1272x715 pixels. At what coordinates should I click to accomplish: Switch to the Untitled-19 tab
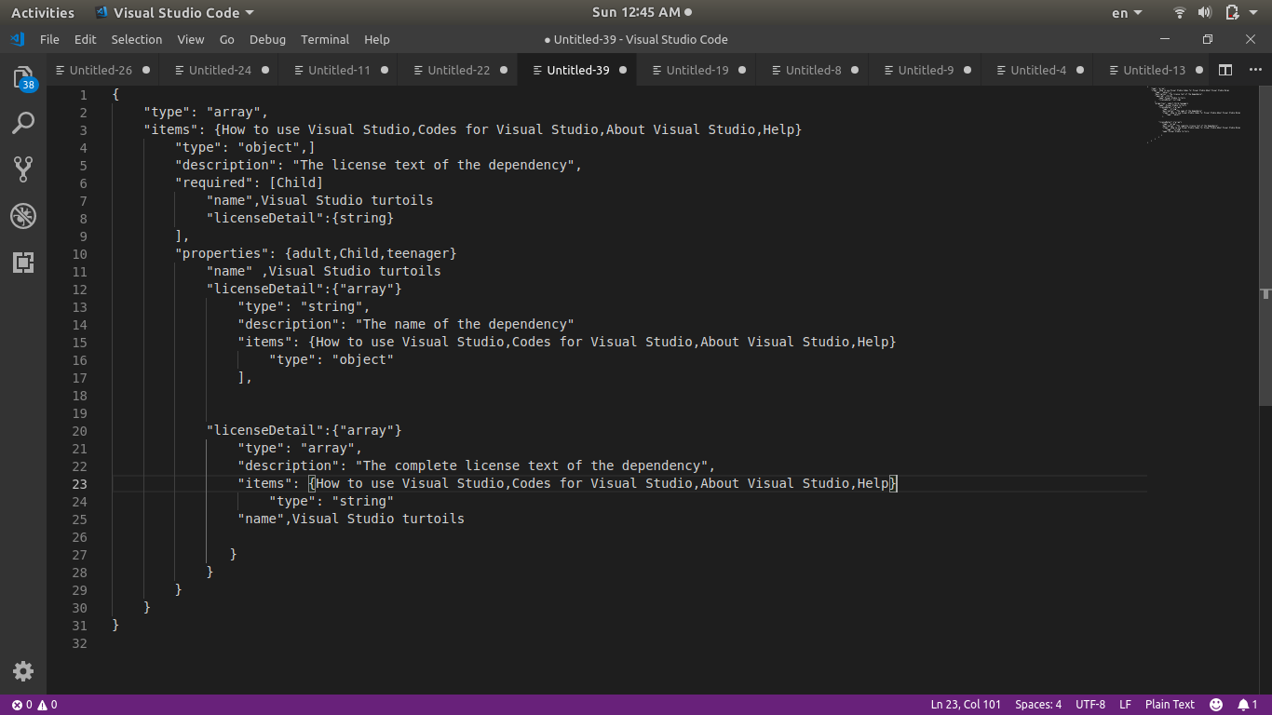[x=697, y=70]
